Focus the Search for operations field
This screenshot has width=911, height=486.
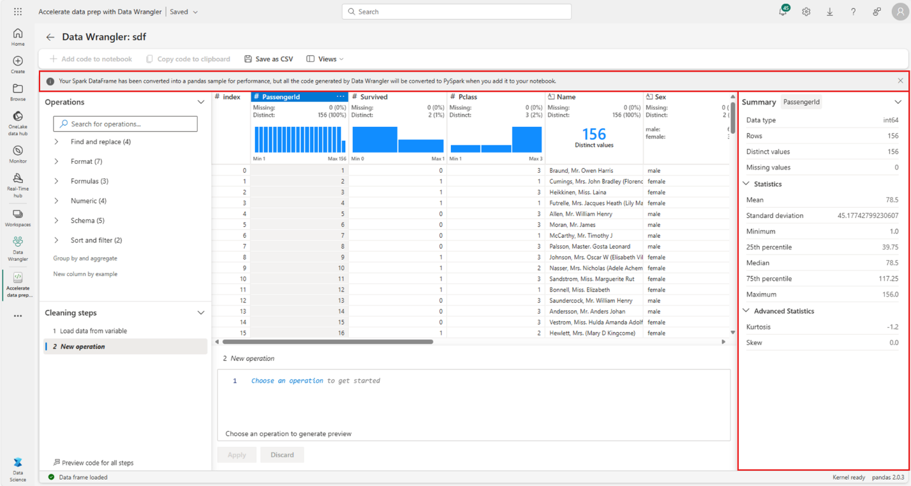pos(125,124)
